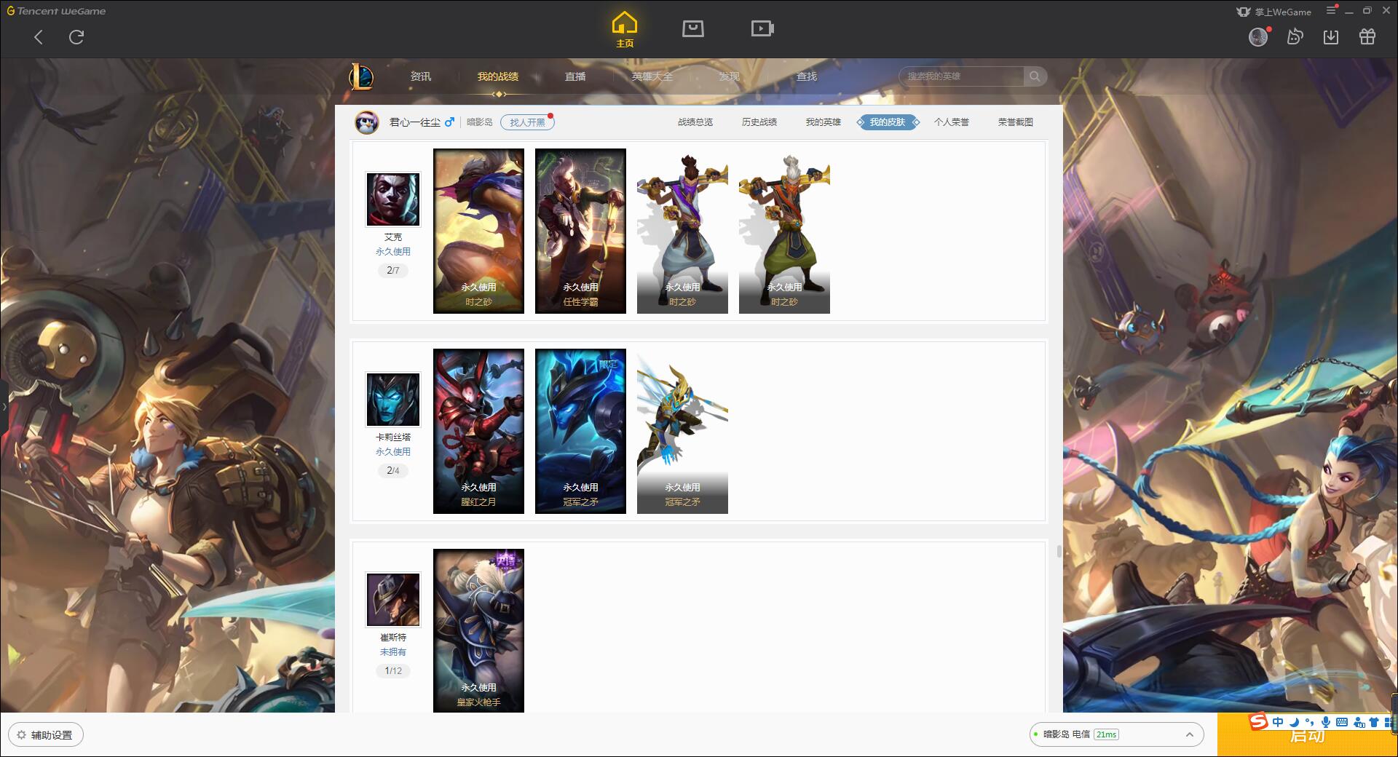Open the 辅助设置 settings button
This screenshot has height=757, width=1398.
(46, 734)
